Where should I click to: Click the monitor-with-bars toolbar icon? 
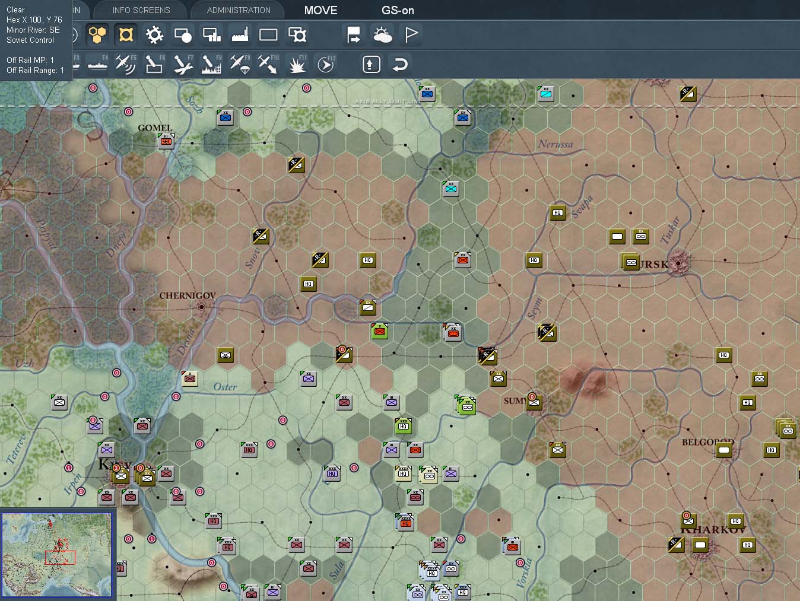211,34
